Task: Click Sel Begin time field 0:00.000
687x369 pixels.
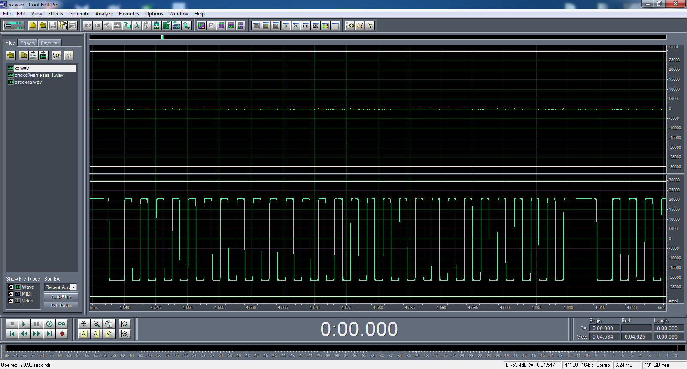Action: tap(605, 328)
